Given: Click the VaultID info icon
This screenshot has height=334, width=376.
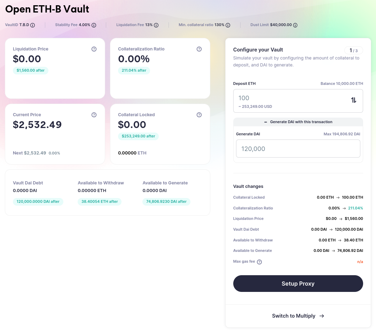Looking at the screenshot, I should click(x=33, y=25).
